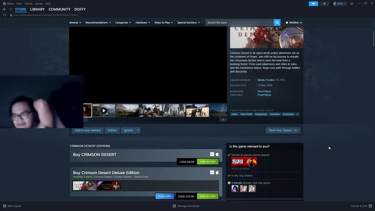
Task: Click the store URL address text
Action: (x=46, y=15)
